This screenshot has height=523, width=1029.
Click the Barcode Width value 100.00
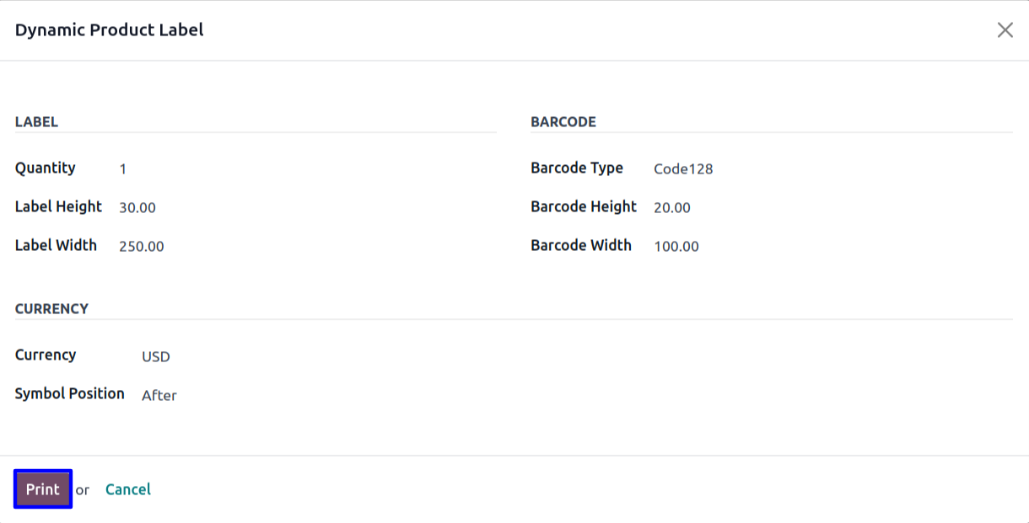pos(676,247)
